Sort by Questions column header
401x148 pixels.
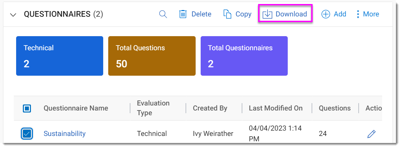[334, 108]
